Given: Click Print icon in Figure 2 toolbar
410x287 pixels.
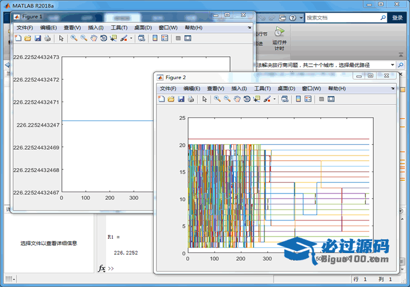Looking at the screenshot, I should coord(190,99).
